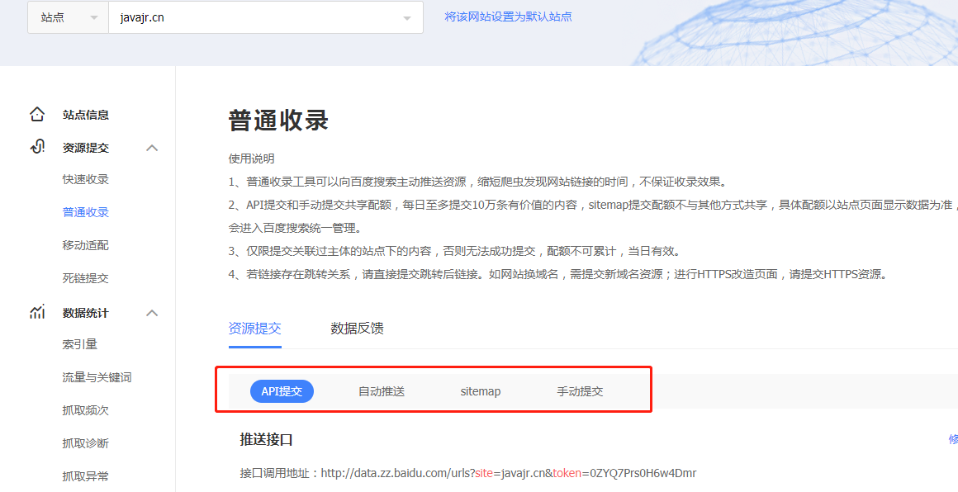Image resolution: width=958 pixels, height=492 pixels.
Task: Click 将该网站设置为默认站点 link
Action: point(508,17)
